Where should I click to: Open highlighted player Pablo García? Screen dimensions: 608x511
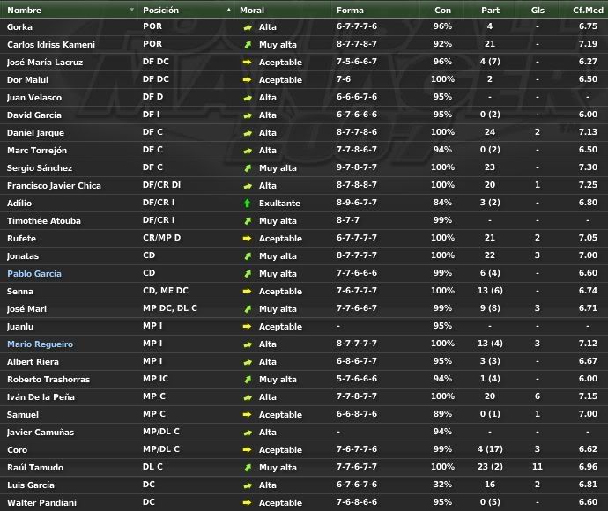[x=34, y=274]
